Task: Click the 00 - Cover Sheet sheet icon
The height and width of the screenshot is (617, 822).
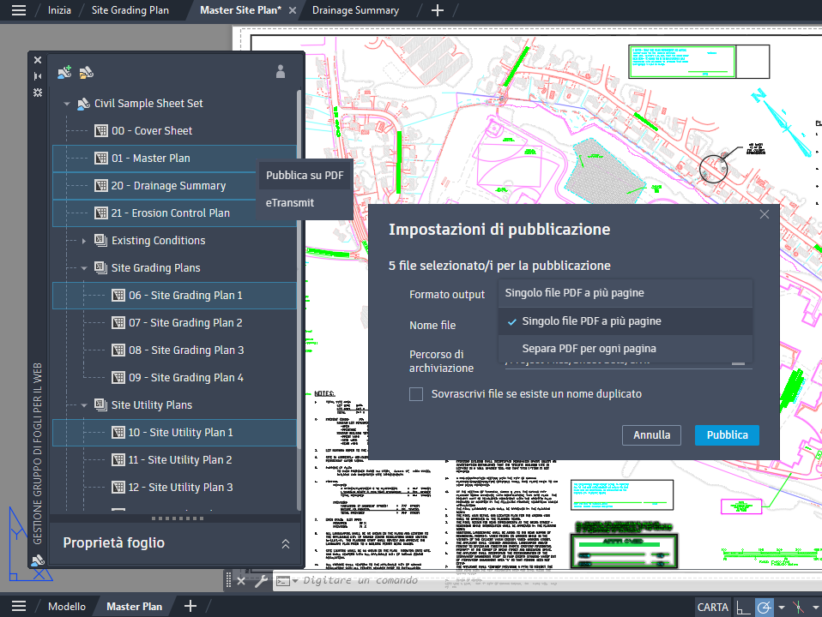Action: click(101, 131)
